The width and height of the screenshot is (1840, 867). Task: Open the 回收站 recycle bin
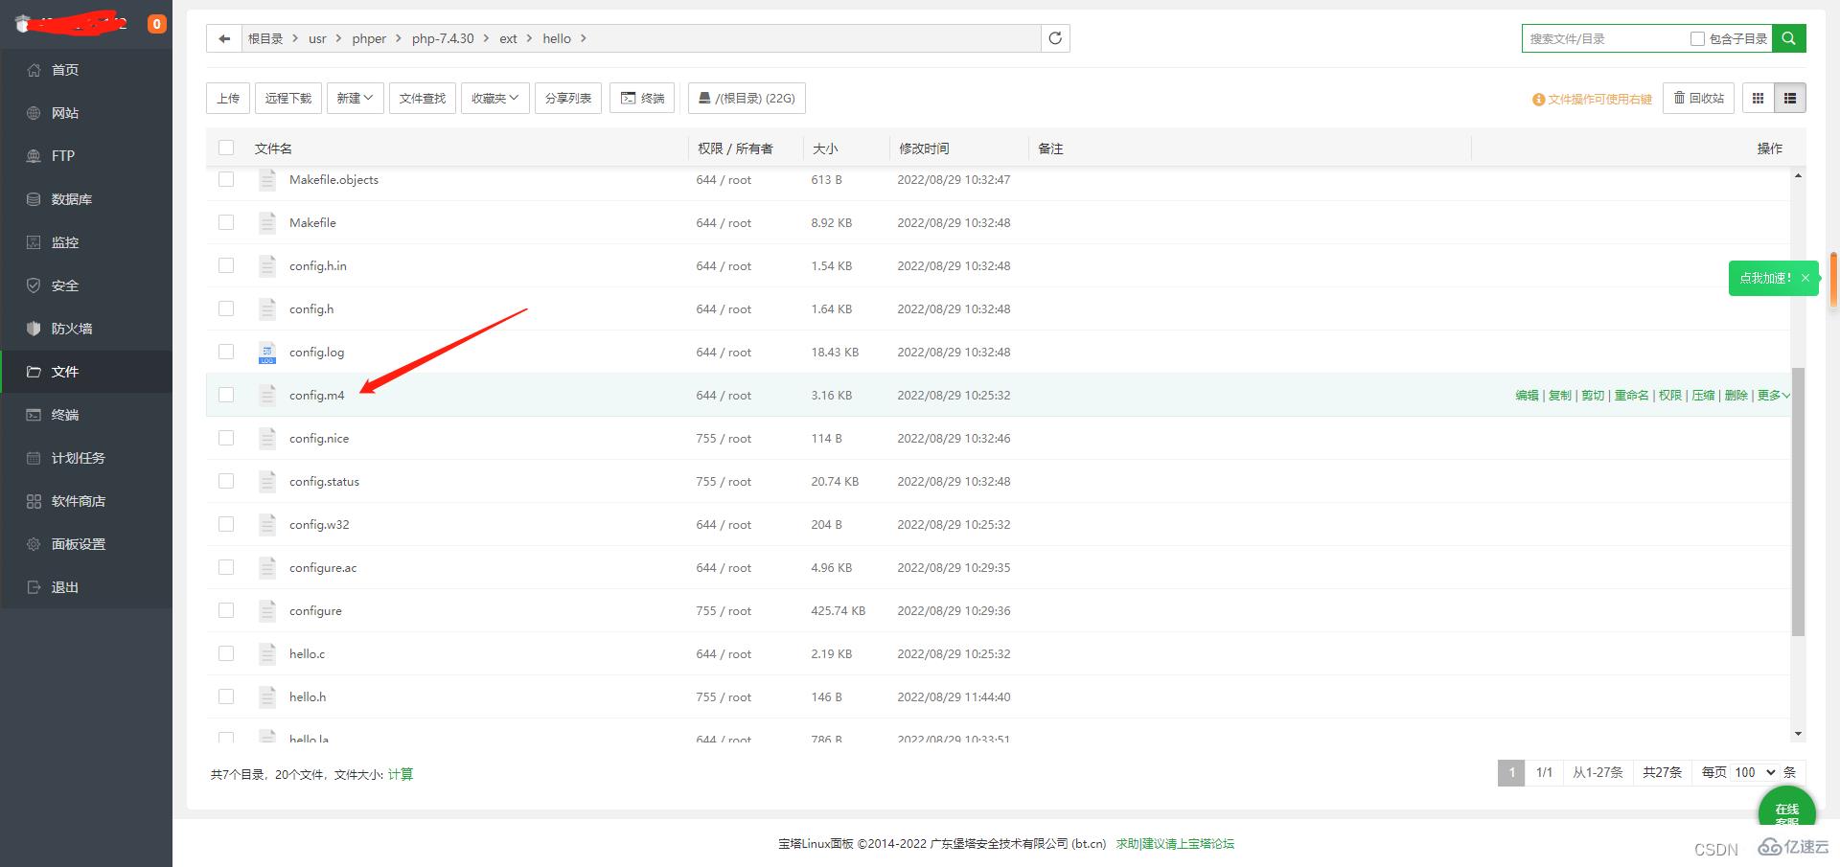1698,98
